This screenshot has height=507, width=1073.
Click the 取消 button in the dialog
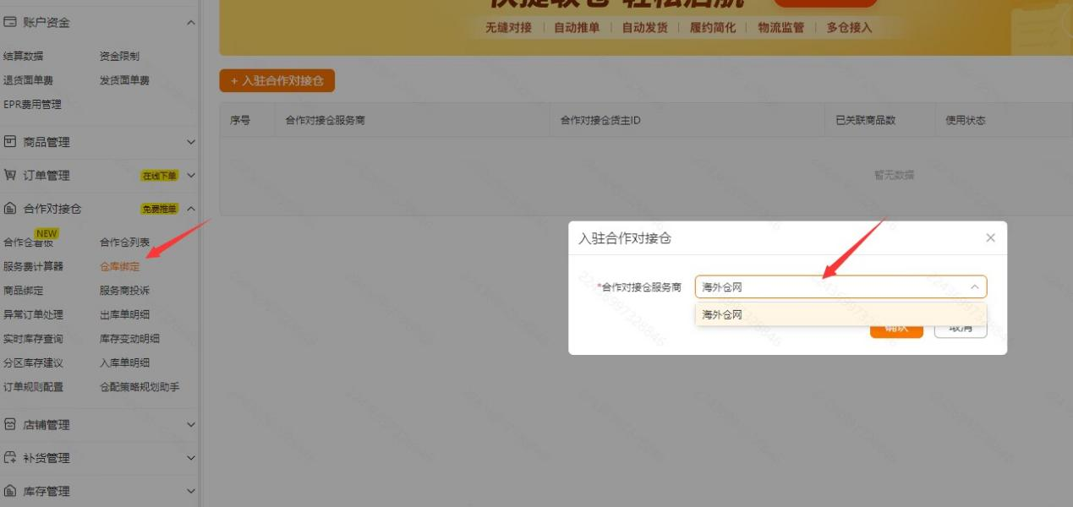[961, 328]
